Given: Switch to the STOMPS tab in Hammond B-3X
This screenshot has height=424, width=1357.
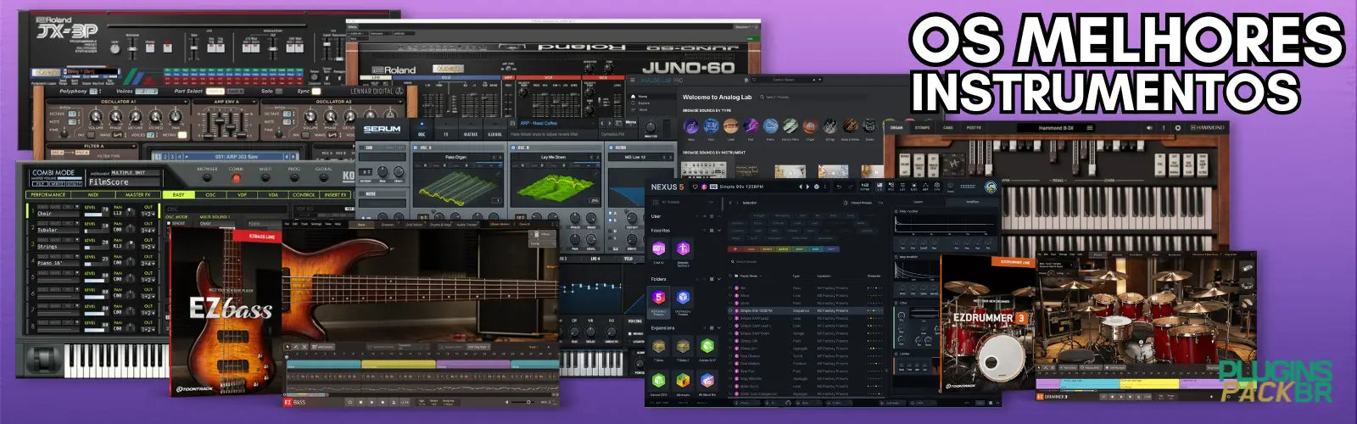Looking at the screenshot, I should (x=922, y=128).
